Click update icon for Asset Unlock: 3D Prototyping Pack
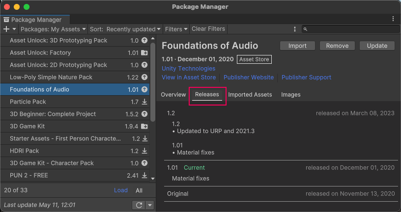The height and width of the screenshot is (212, 401). (x=144, y=40)
